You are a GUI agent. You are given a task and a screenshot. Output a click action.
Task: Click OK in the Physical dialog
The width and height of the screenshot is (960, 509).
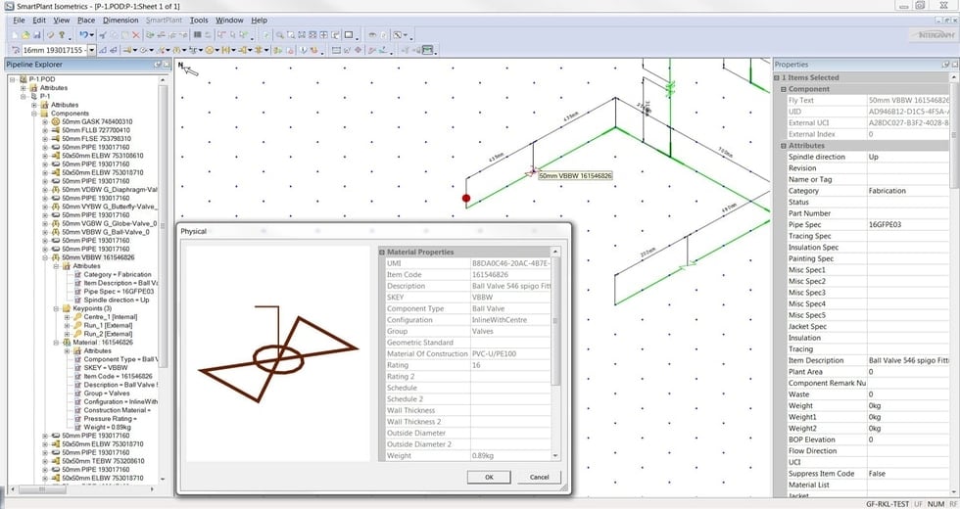click(x=488, y=477)
